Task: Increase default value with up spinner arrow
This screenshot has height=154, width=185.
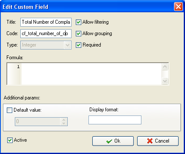Action: pyautogui.click(x=64, y=120)
